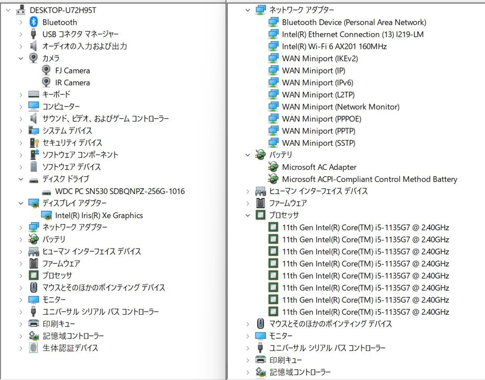
Task: Click the セキュリティ デバイス key icon
Action: [x=33, y=143]
